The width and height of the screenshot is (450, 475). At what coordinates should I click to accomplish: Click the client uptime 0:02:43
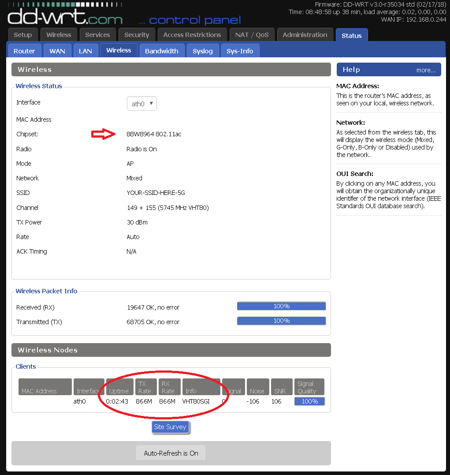pyautogui.click(x=117, y=401)
